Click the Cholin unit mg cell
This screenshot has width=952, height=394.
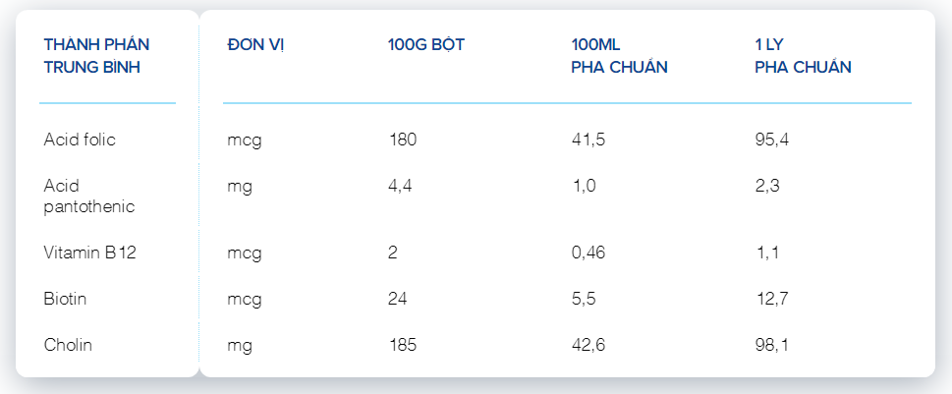click(x=240, y=346)
